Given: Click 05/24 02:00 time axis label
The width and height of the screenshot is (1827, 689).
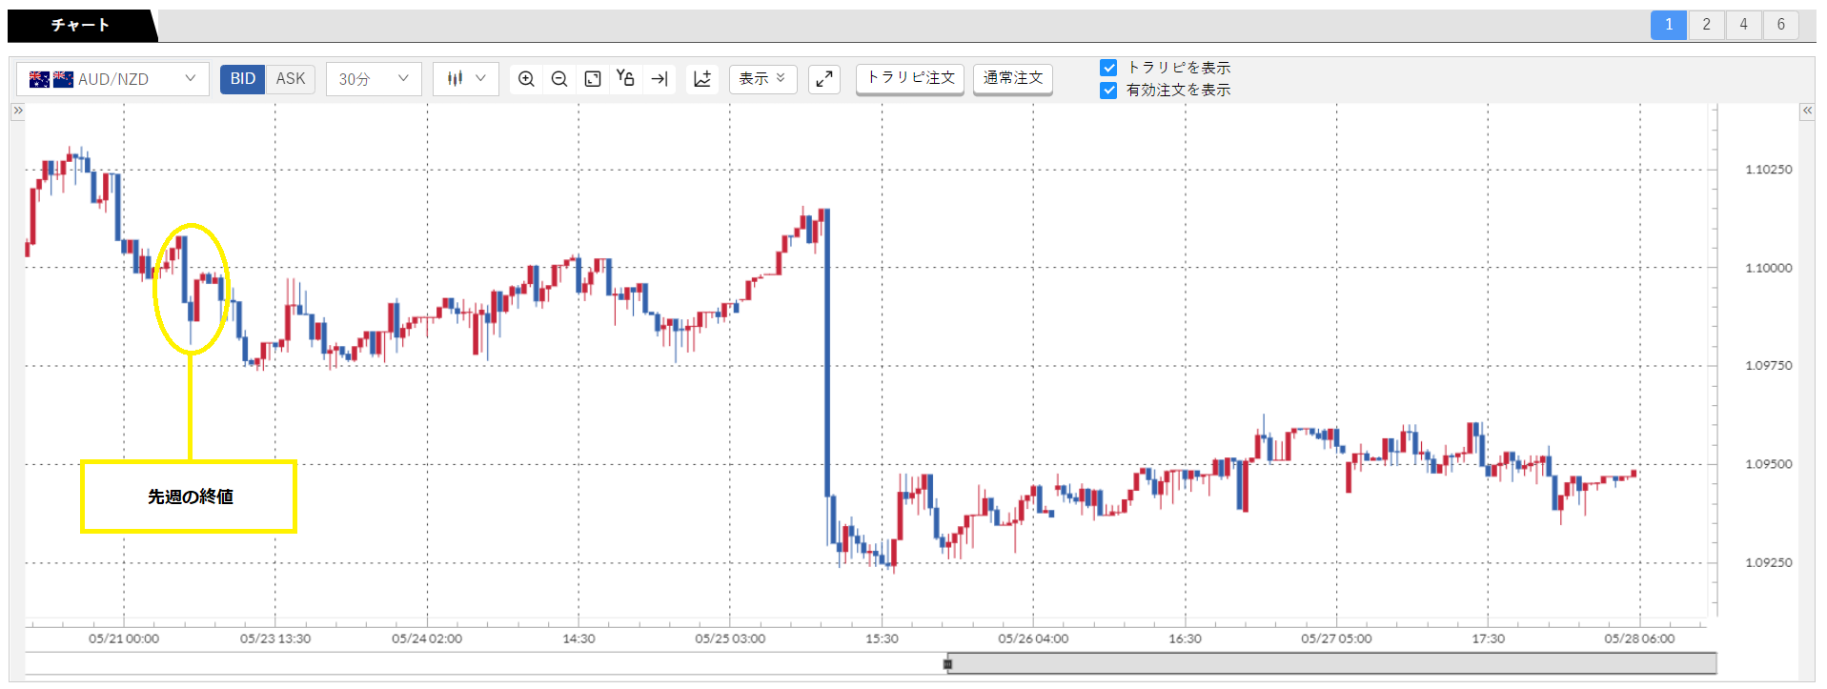Looking at the screenshot, I should (427, 638).
